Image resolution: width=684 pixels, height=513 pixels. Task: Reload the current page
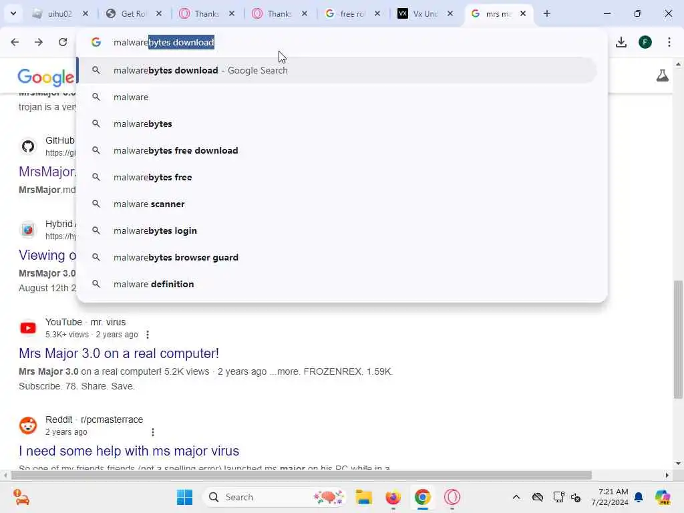[63, 42]
